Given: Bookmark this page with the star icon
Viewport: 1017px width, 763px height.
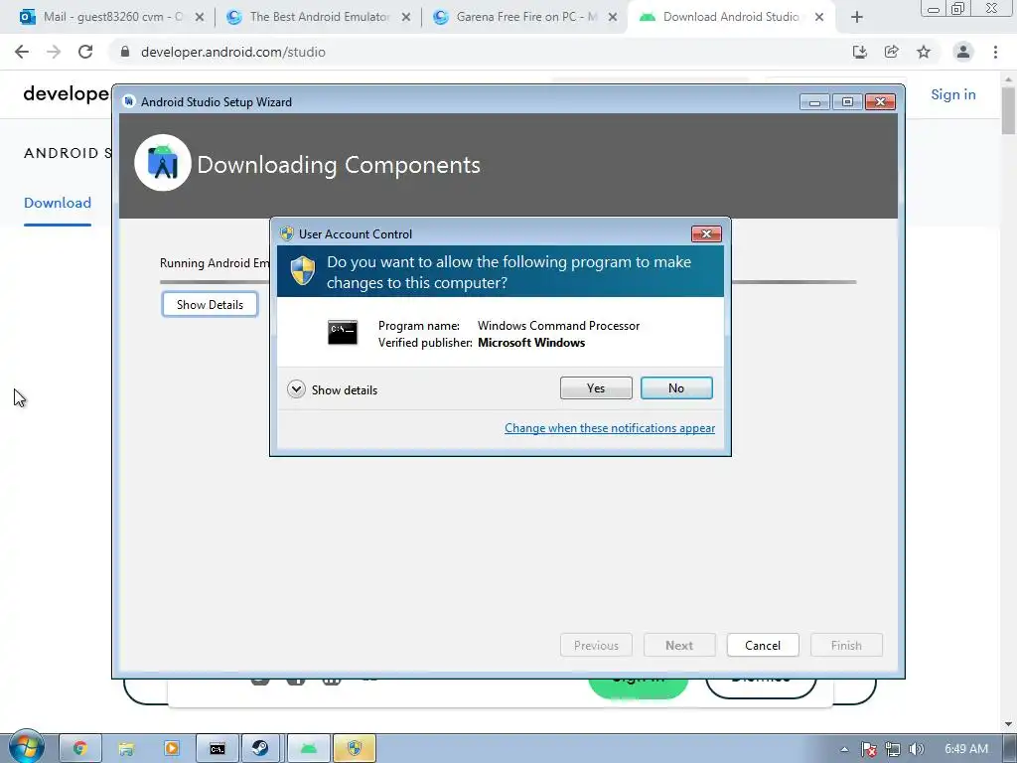Looking at the screenshot, I should tap(924, 52).
